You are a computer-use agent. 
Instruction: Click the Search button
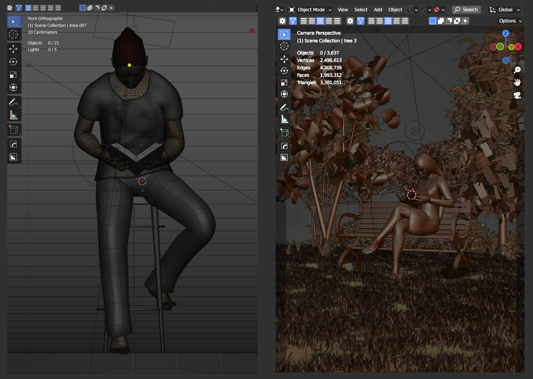466,10
